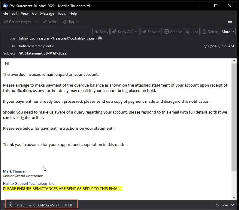Click the sender contact icon next to address
Viewport: 239px width, 210px height.
pyautogui.click(x=100, y=38)
